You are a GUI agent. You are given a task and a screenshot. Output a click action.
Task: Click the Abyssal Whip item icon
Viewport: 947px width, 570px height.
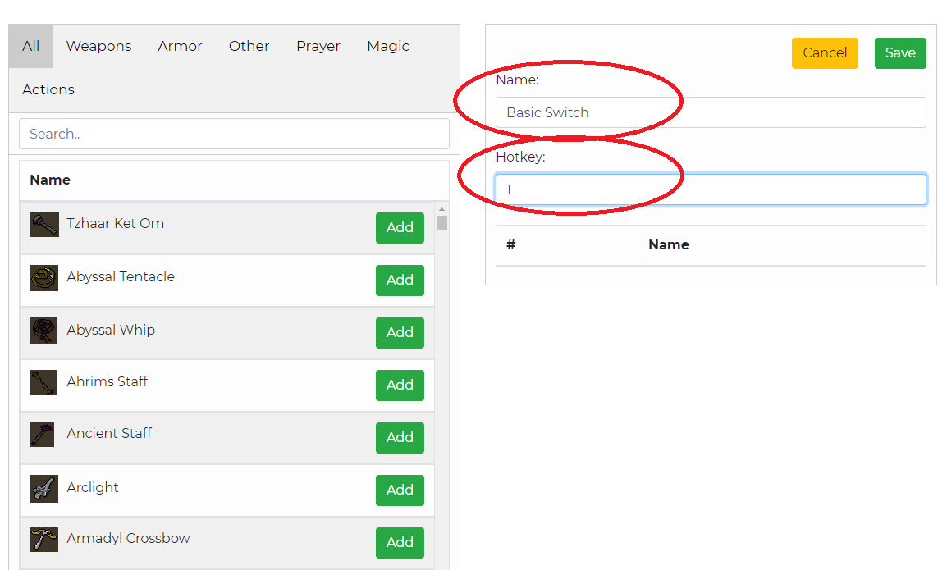click(43, 331)
